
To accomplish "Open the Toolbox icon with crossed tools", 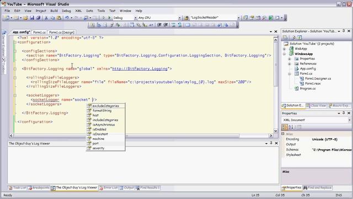I will point(264,18).
